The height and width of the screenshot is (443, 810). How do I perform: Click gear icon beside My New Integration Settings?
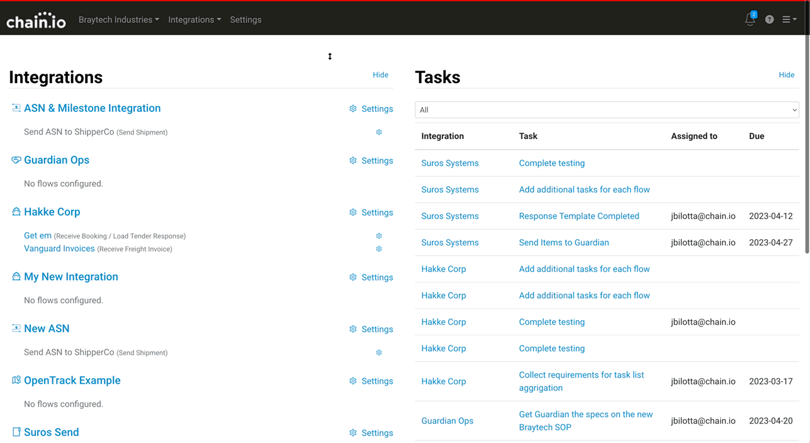(353, 278)
